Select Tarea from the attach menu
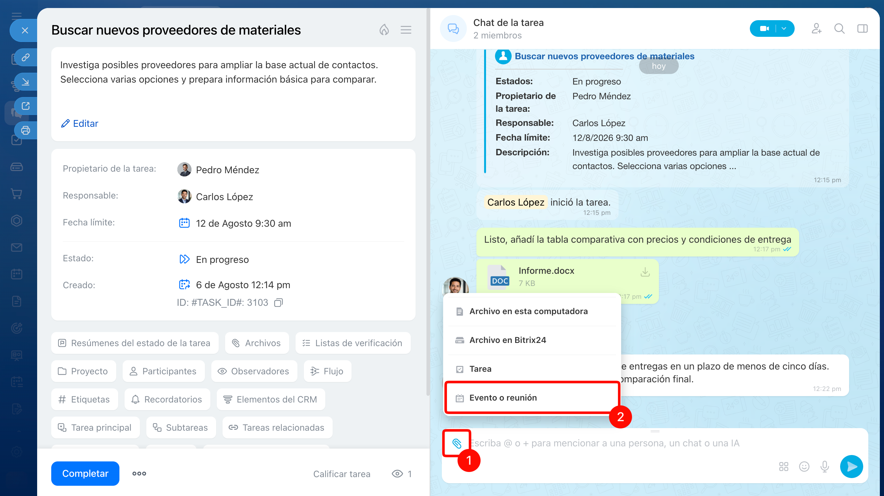The width and height of the screenshot is (884, 496). tap(532, 369)
